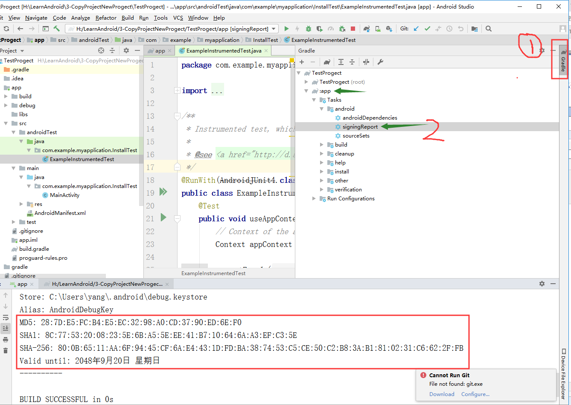Click the Git update project arrow

click(x=416, y=29)
